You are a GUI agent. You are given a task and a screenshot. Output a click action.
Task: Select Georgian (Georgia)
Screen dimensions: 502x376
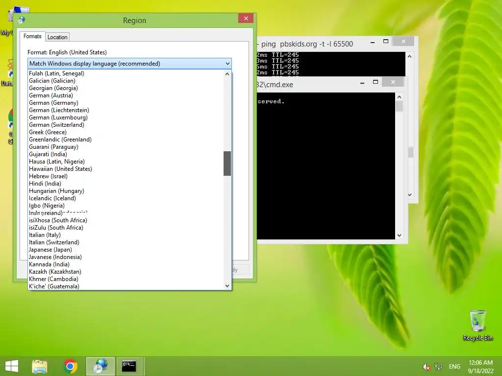click(125, 88)
